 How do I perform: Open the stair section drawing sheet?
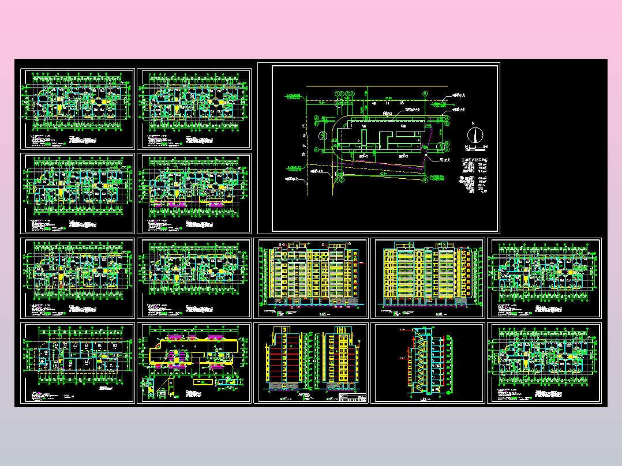click(x=428, y=363)
